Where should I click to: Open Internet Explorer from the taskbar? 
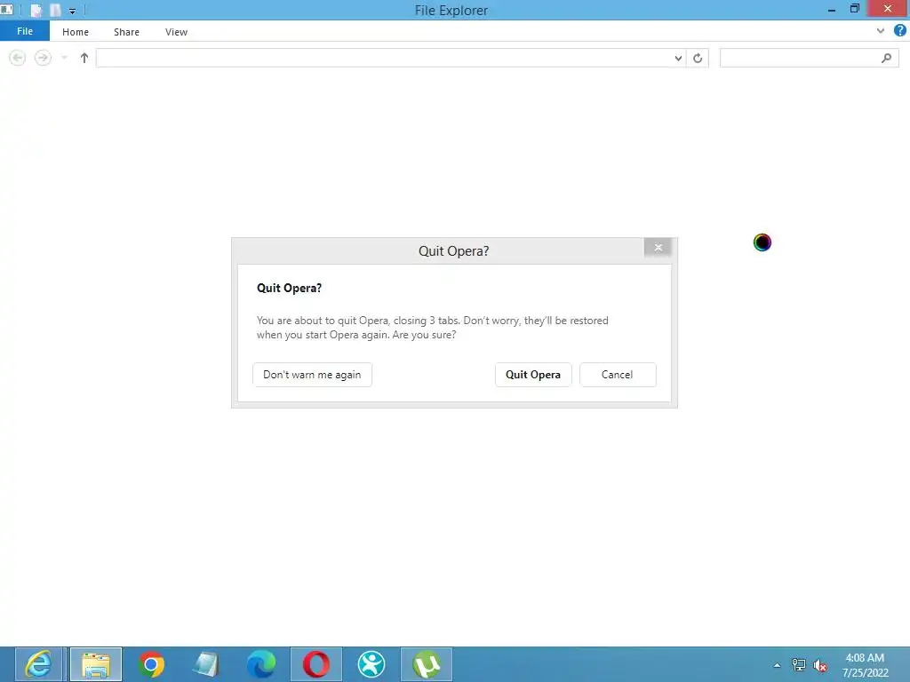(39, 664)
